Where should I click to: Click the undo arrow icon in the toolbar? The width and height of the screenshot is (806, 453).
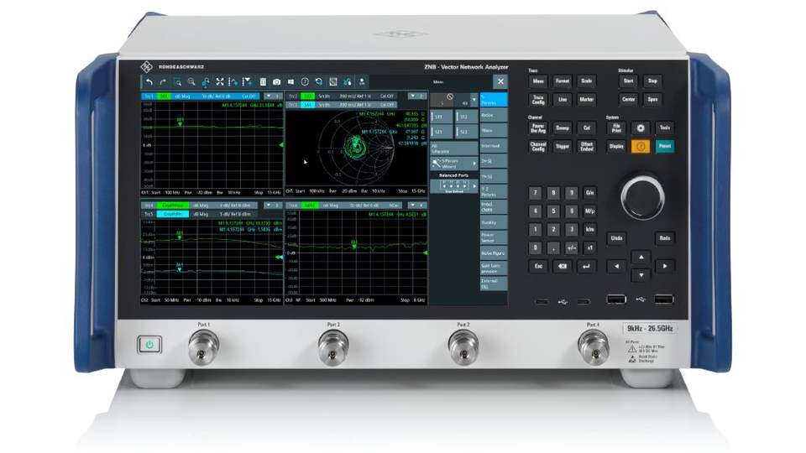(x=149, y=81)
